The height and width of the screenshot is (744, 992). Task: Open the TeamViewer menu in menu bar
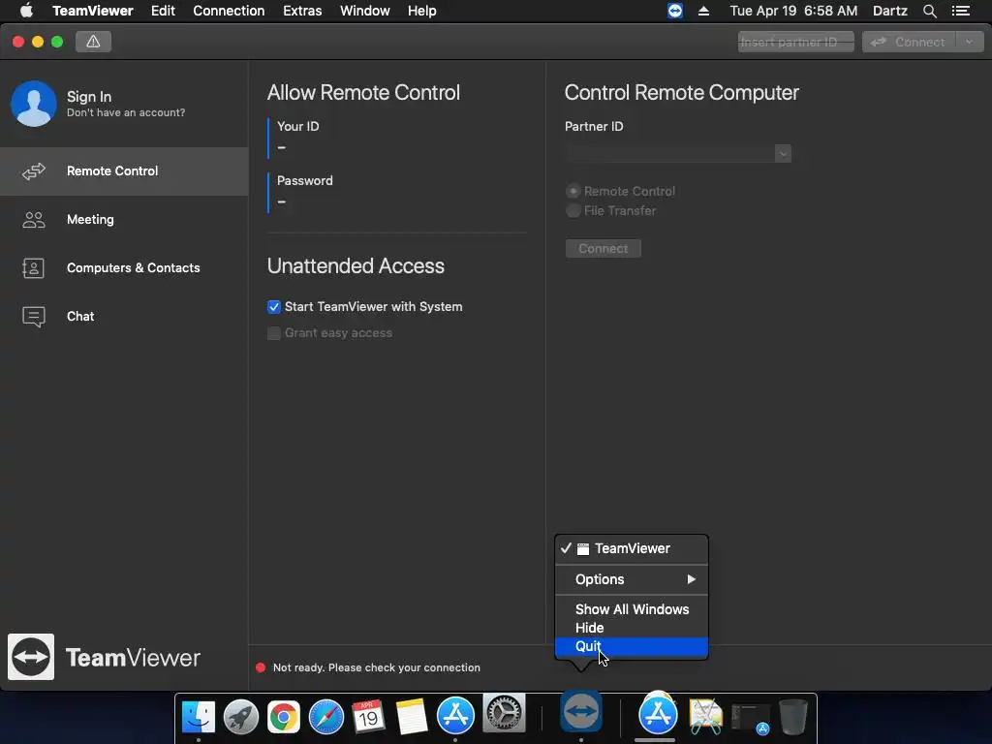point(93,11)
